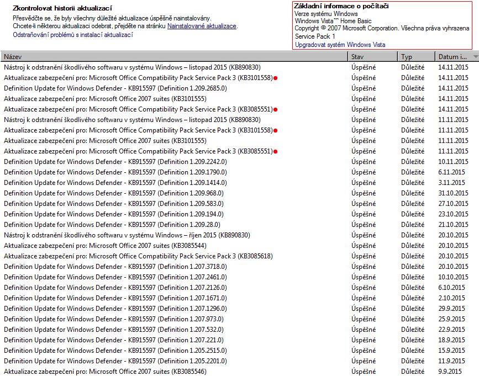The width and height of the screenshot is (479, 376).
Task: Click sort arrow beside Datum column
Action: [x=475, y=57]
